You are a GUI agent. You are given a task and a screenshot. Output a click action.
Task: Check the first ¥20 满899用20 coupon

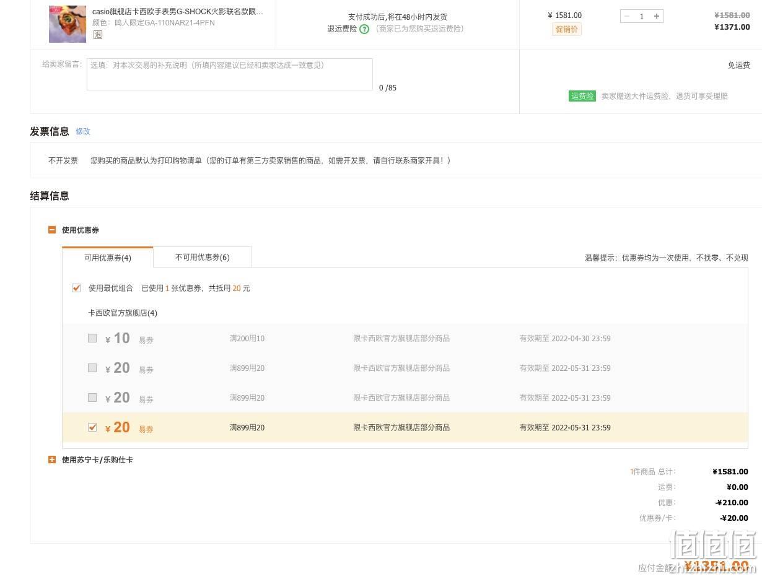(x=92, y=368)
